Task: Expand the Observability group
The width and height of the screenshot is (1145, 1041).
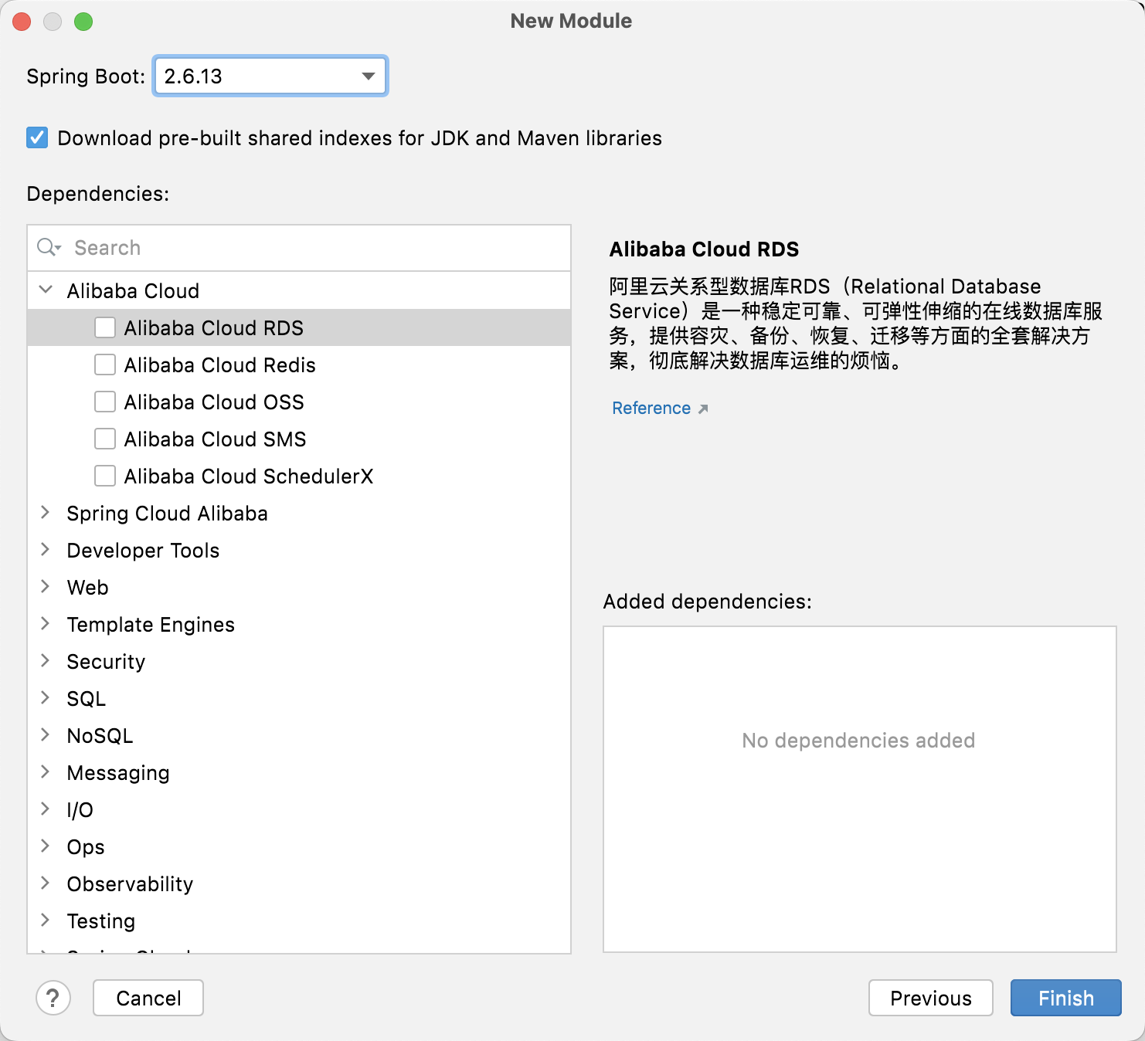Action: point(46,883)
